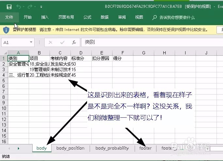This screenshot has height=161, width=223.
Task: Open the 视图 ribbon tab
Action: [139, 17]
